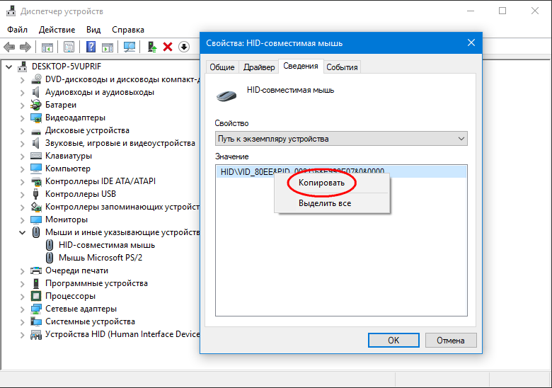The image size is (552, 388).
Task: Open the Действие menu
Action: (57, 30)
